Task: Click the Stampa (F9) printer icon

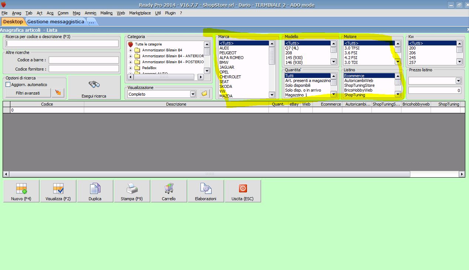Action: coord(132,189)
